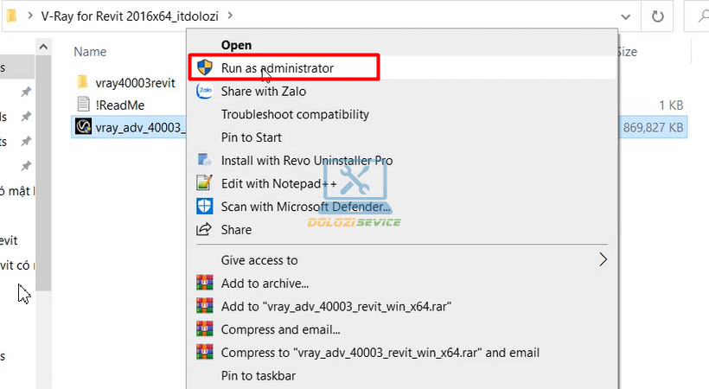This screenshot has width=709, height=389.
Task: Click the Microsoft Defender shield icon
Action: coord(205,207)
